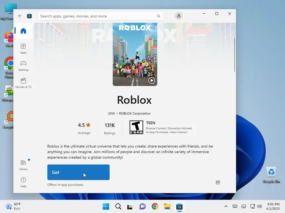Click the touch keyboard tray icon

[x=235, y=206]
